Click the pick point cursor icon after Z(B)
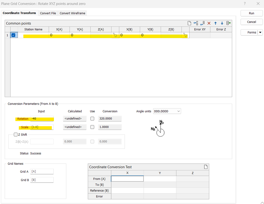This screenshot has height=204, width=264. click(x=185, y=35)
